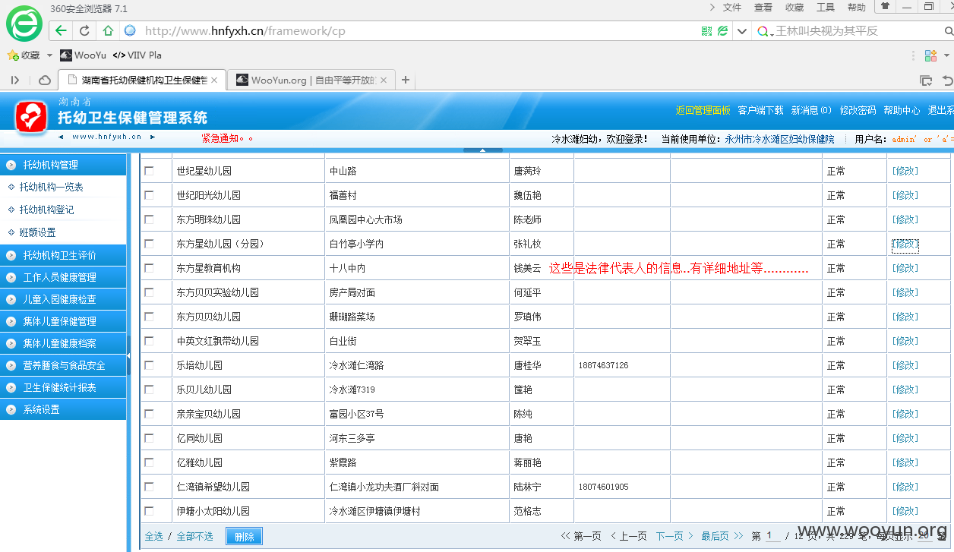Collapse the left sidebar splitter arrow
Viewport: 954px width, 552px height.
128,356
